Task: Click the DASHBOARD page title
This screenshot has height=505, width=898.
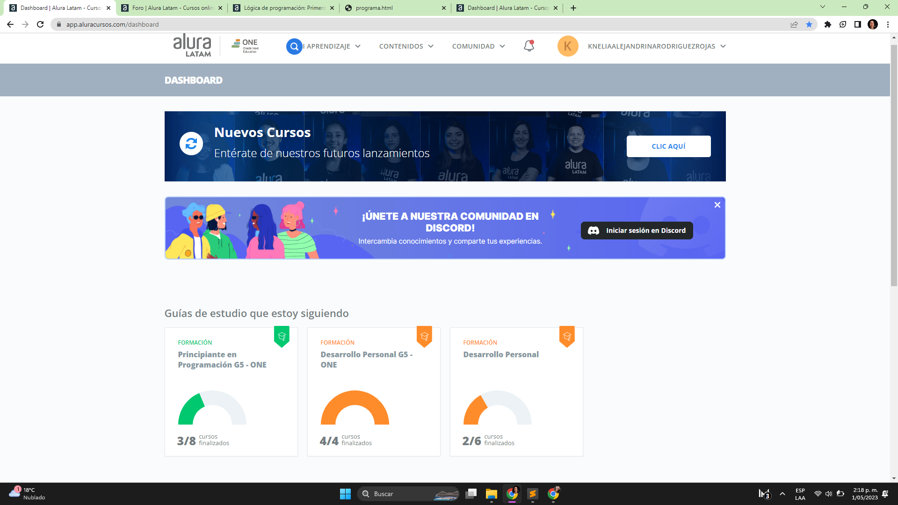Action: tap(194, 80)
